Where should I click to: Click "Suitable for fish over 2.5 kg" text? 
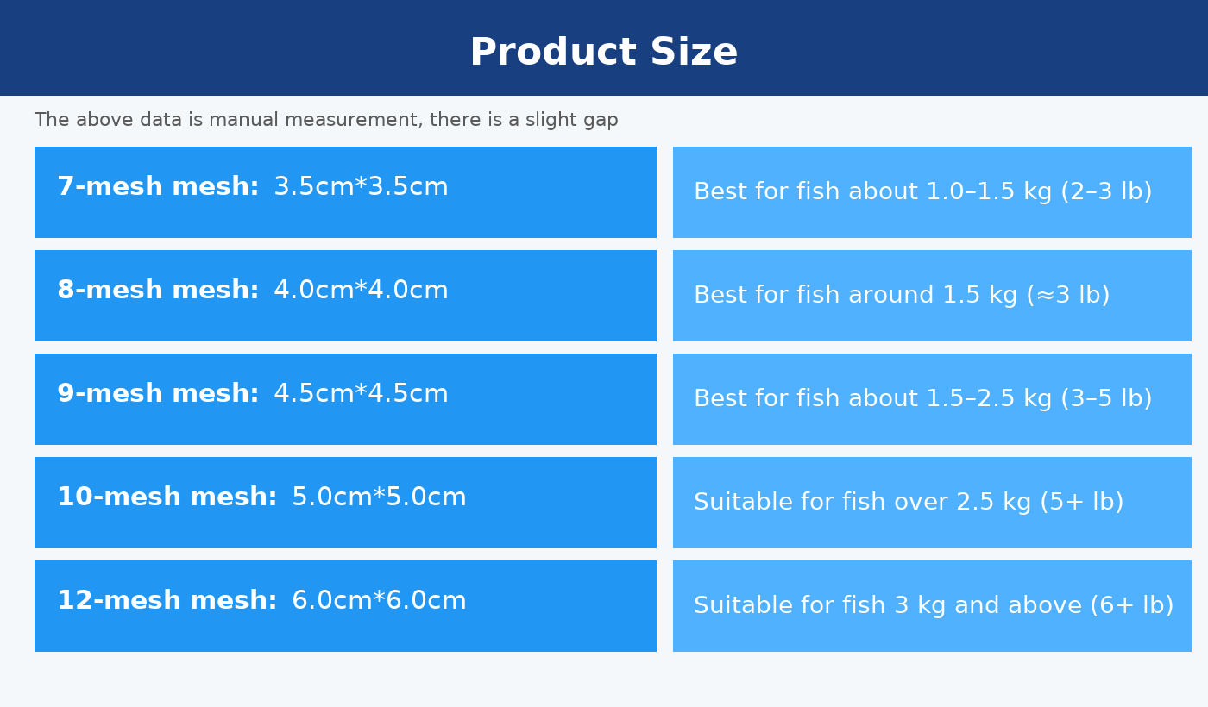(x=862, y=503)
